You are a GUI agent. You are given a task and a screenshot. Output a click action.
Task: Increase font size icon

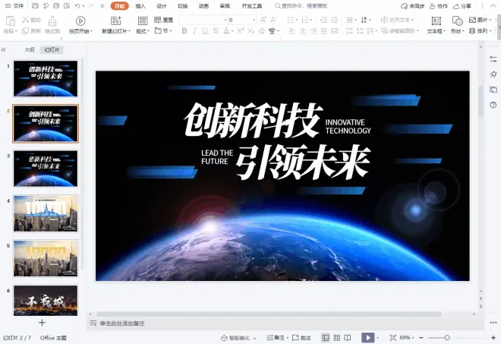263,20
